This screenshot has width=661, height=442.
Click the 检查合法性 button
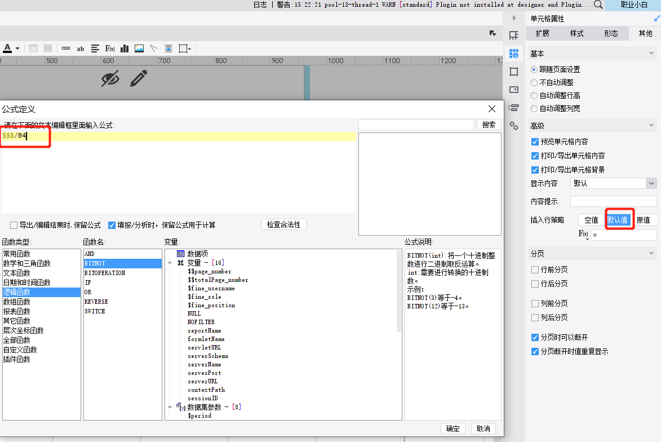coord(283,224)
